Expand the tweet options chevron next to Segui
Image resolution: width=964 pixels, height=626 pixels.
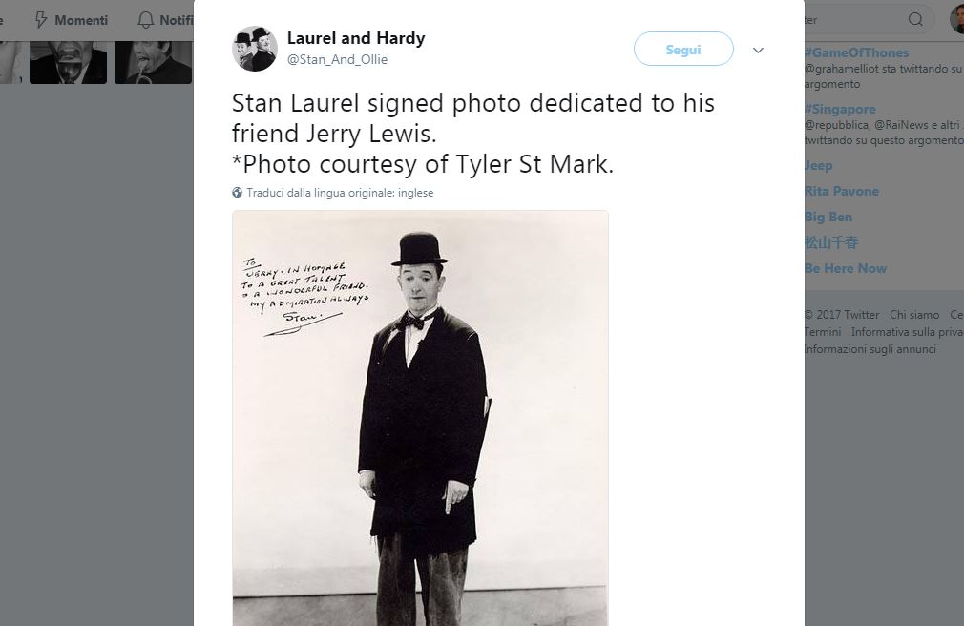point(758,50)
